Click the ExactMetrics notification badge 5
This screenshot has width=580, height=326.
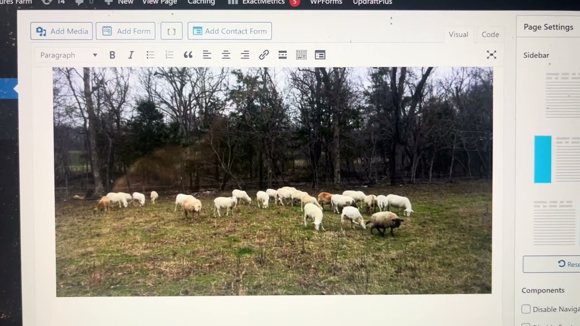click(x=295, y=2)
